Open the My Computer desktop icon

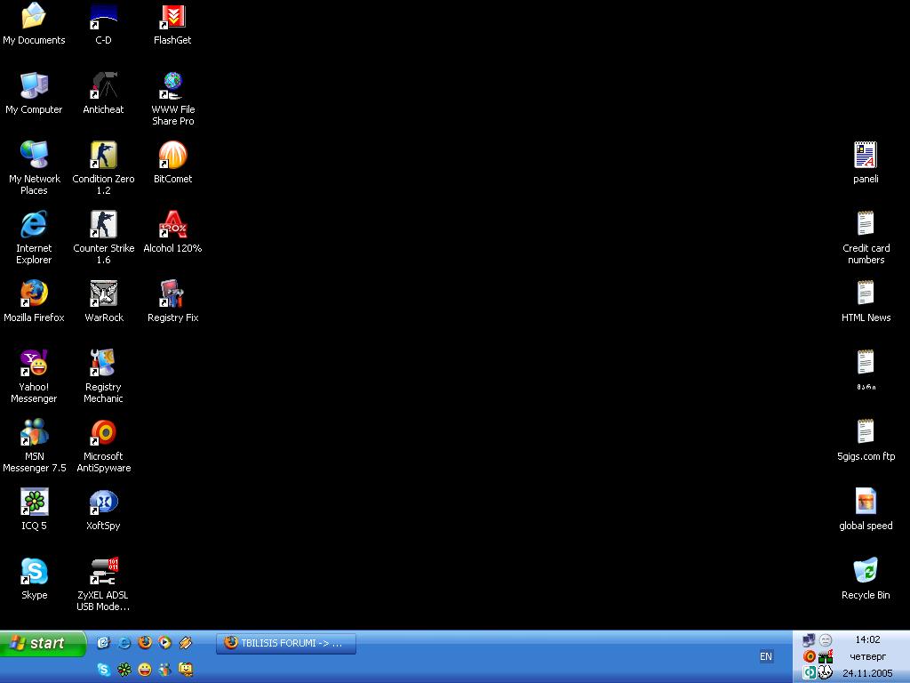pos(34,92)
